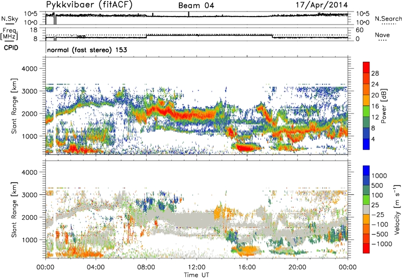Click the 20:00 time tick label
The width and height of the screenshot is (402, 278).
coord(297,267)
